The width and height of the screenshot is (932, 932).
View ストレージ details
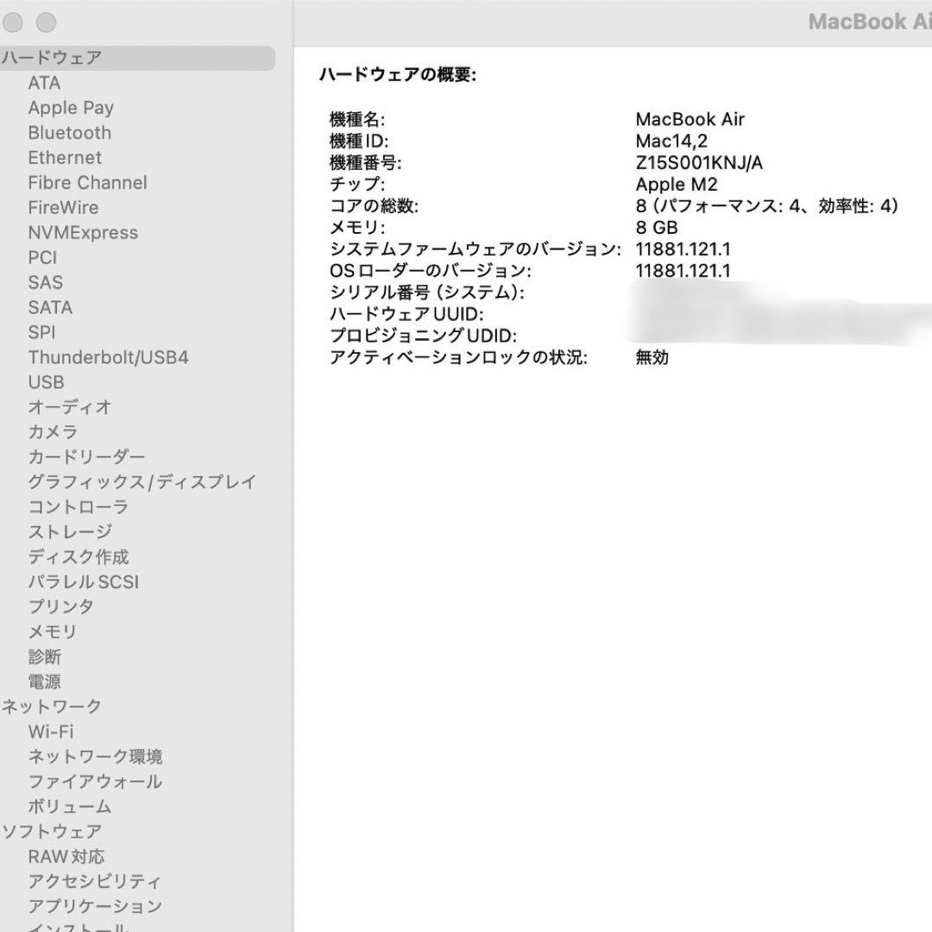click(x=69, y=532)
